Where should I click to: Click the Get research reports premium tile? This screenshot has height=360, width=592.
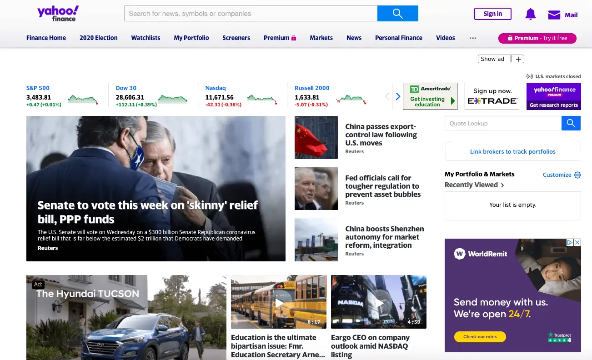coord(554,96)
